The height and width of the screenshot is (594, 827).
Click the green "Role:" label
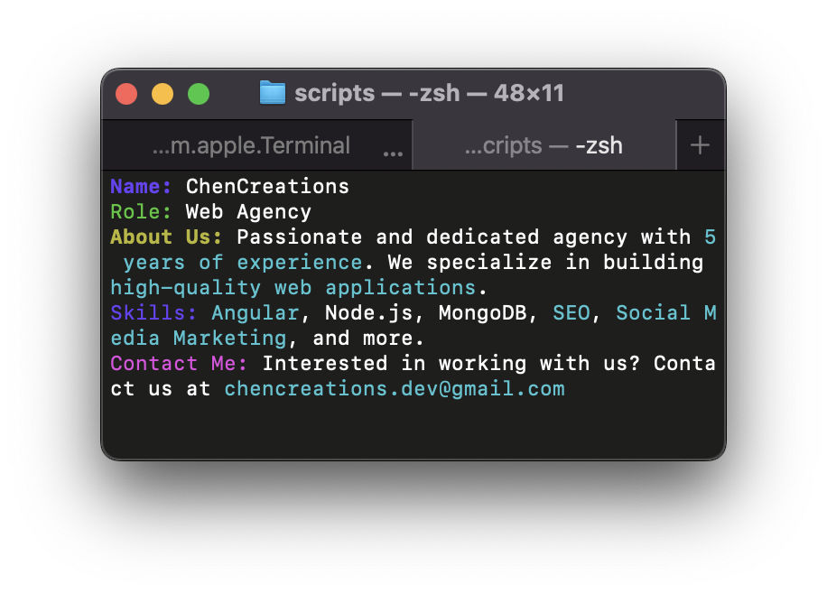141,212
